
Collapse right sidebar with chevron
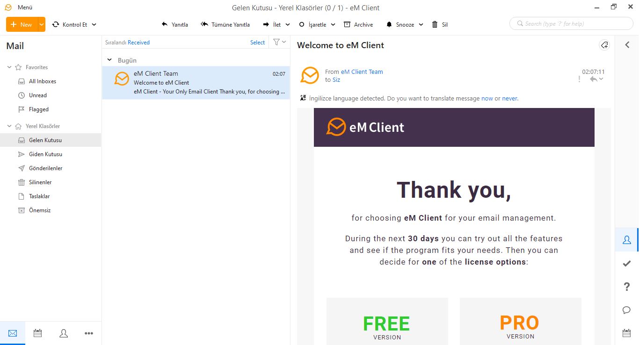(627, 45)
